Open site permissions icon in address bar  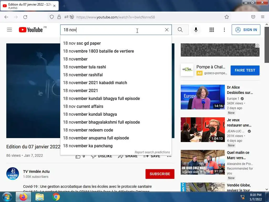[66, 17]
